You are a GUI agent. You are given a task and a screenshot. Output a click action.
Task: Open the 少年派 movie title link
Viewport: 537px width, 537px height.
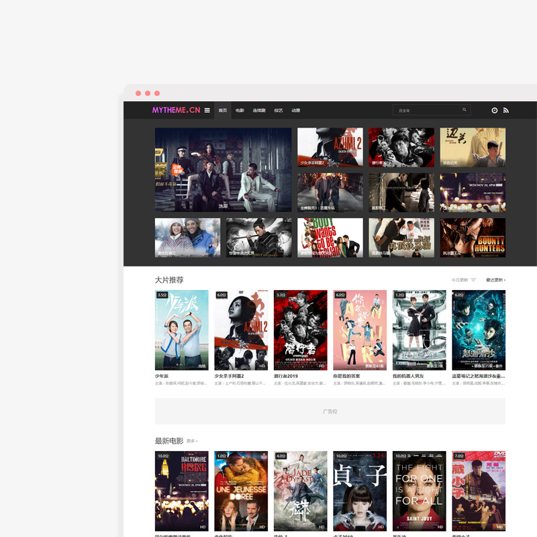coord(162,376)
